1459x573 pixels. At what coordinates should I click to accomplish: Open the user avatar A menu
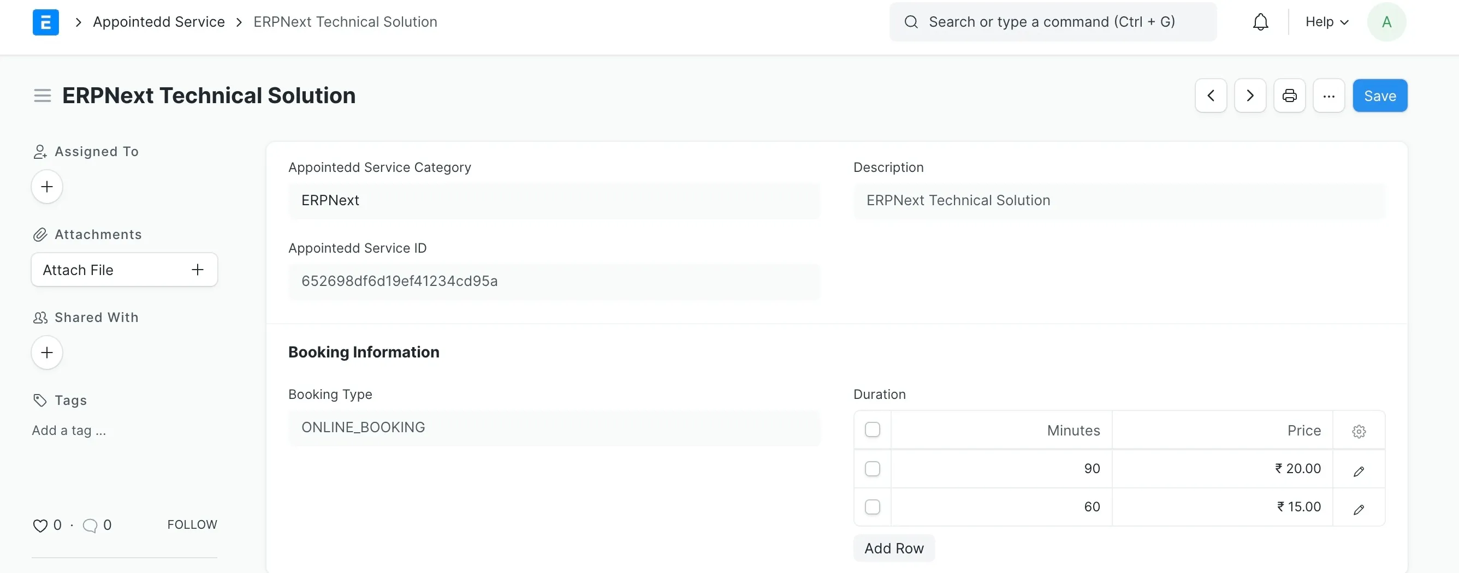point(1386,22)
